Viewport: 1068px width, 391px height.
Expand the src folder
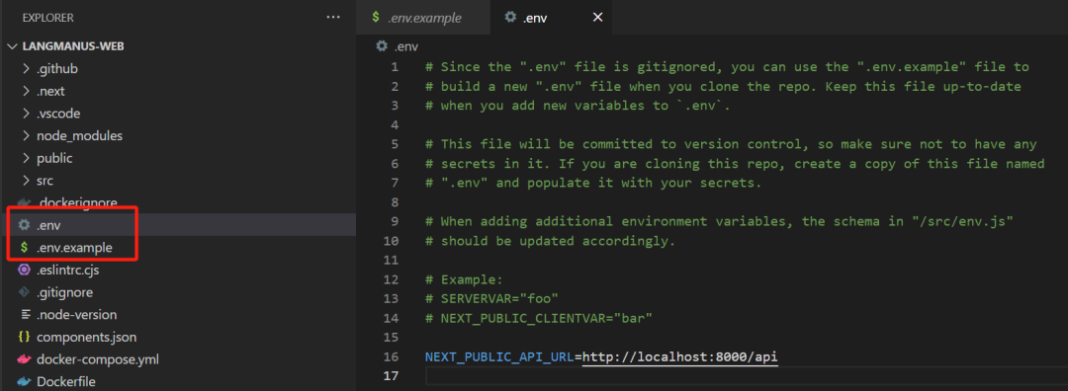(x=26, y=181)
